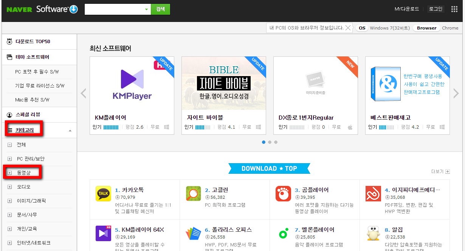Image resolution: width=465 pixels, height=251 pixels.
Task: Click the 곰플레이어 app icon
Action: pos(283,193)
